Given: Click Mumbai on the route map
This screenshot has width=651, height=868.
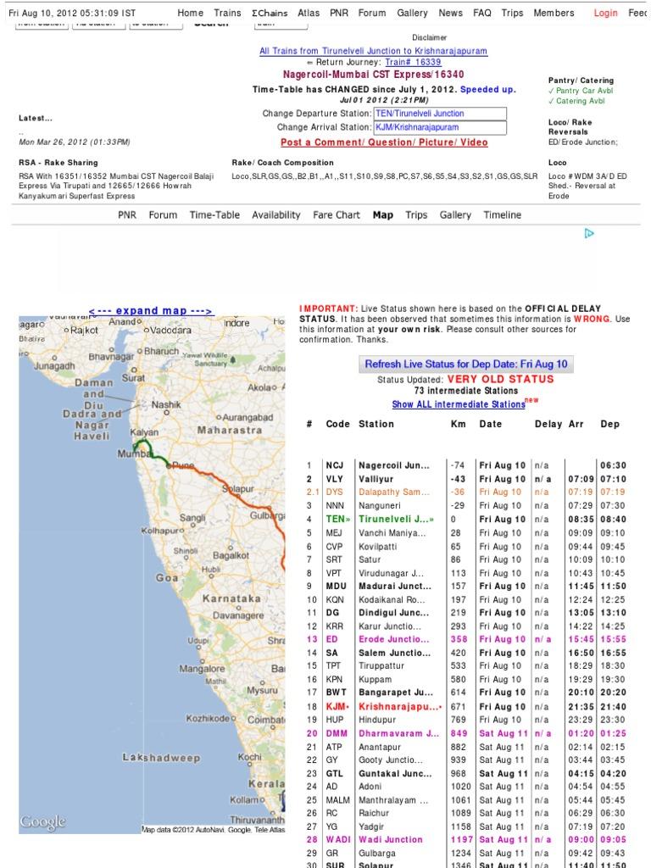Looking at the screenshot, I should coord(133,453).
